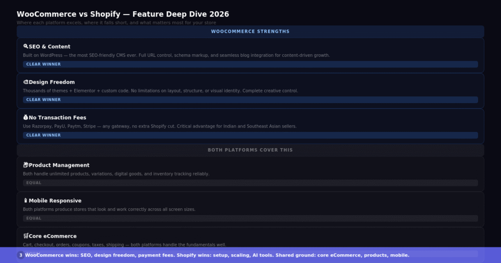Click the CLEAR WINNER badge under SEO & Content
Screen dimensions: 501x263
(x=250, y=64)
